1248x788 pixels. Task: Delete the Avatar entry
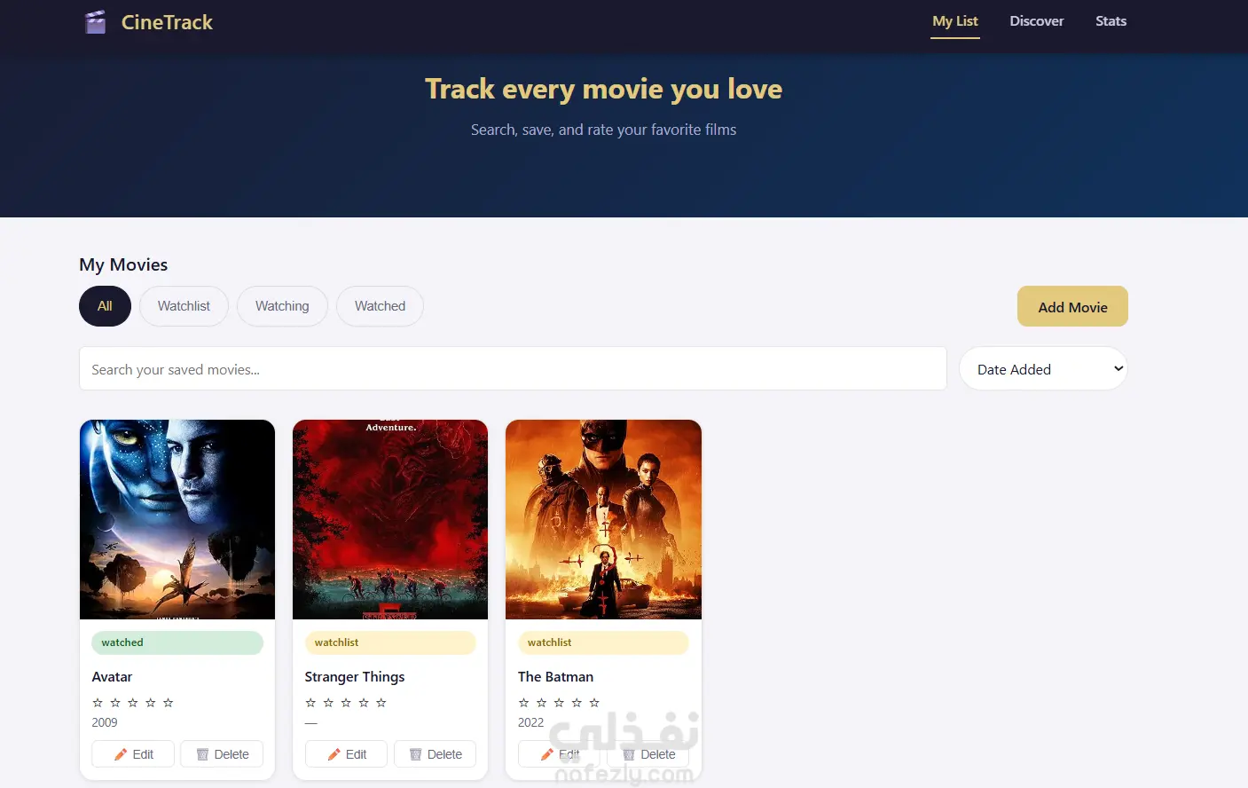(x=222, y=754)
